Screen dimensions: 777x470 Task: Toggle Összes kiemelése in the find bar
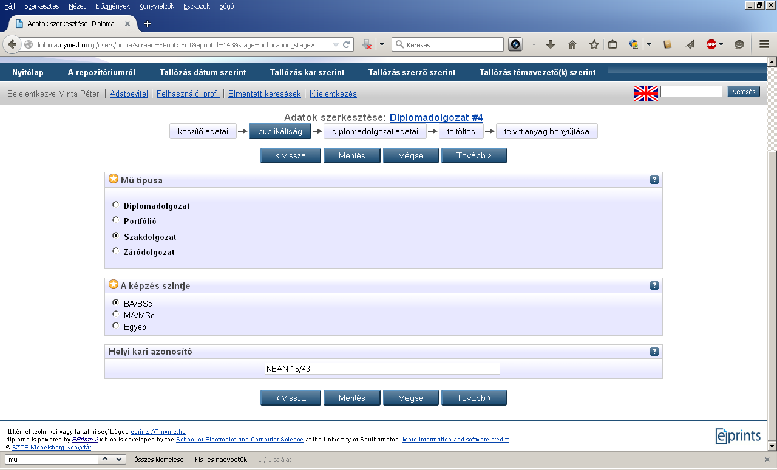click(158, 460)
